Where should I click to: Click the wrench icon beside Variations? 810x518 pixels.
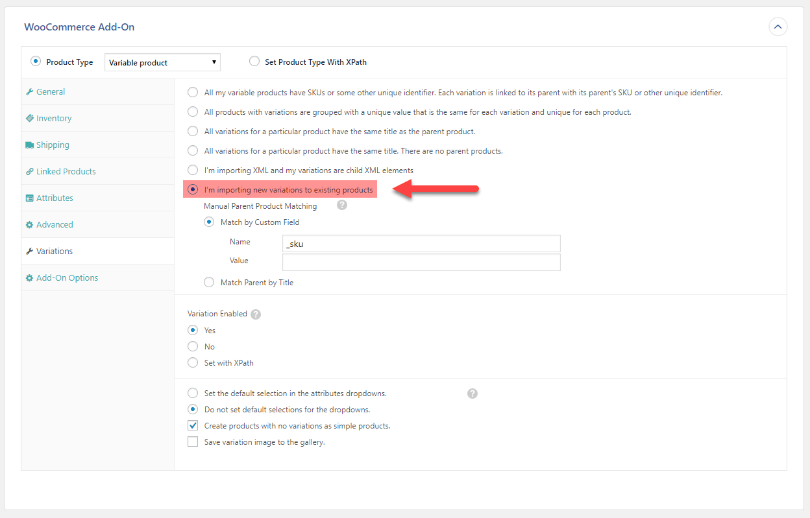tap(29, 252)
